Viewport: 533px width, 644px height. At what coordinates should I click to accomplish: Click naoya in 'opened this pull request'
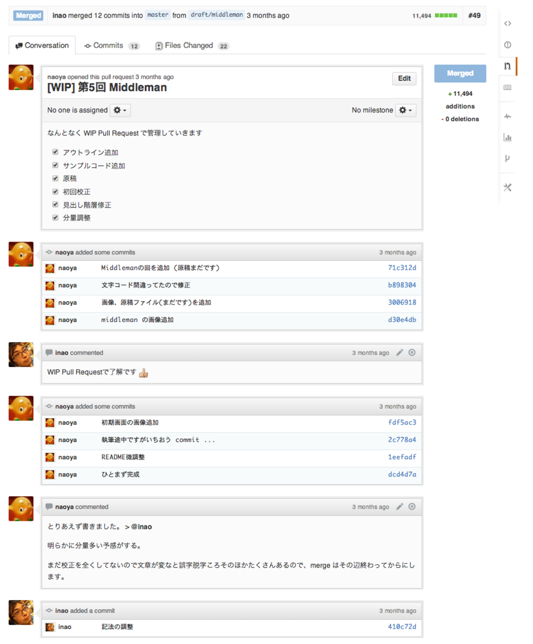coord(57,77)
